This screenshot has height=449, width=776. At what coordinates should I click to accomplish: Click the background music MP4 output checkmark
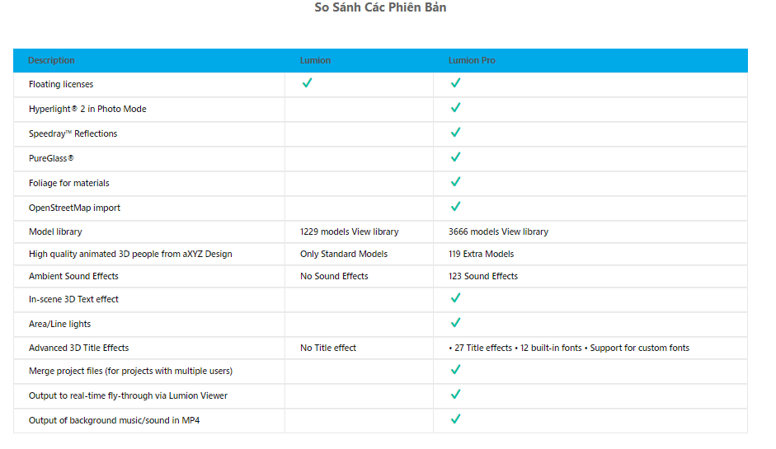click(455, 419)
